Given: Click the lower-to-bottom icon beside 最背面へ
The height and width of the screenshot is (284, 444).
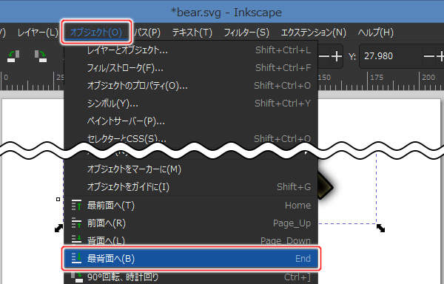Looking at the screenshot, I should (76, 258).
